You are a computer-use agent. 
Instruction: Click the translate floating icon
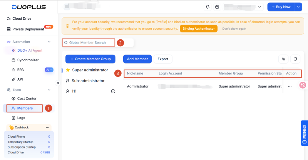tap(303, 85)
